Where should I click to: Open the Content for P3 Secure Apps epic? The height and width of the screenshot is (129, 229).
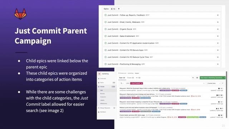point(126,50)
